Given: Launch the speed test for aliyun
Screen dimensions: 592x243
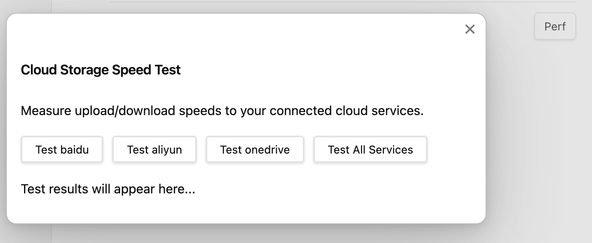Looking at the screenshot, I should point(154,150).
